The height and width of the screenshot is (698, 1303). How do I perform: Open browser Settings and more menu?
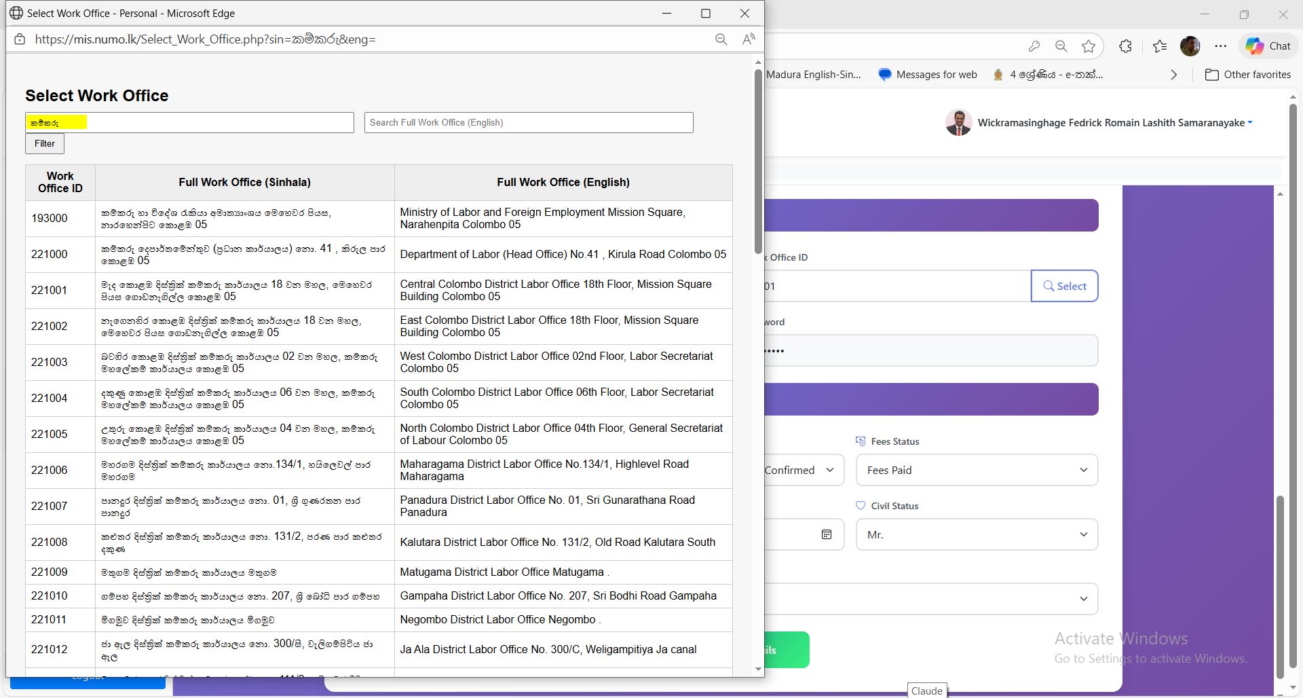tap(1220, 46)
